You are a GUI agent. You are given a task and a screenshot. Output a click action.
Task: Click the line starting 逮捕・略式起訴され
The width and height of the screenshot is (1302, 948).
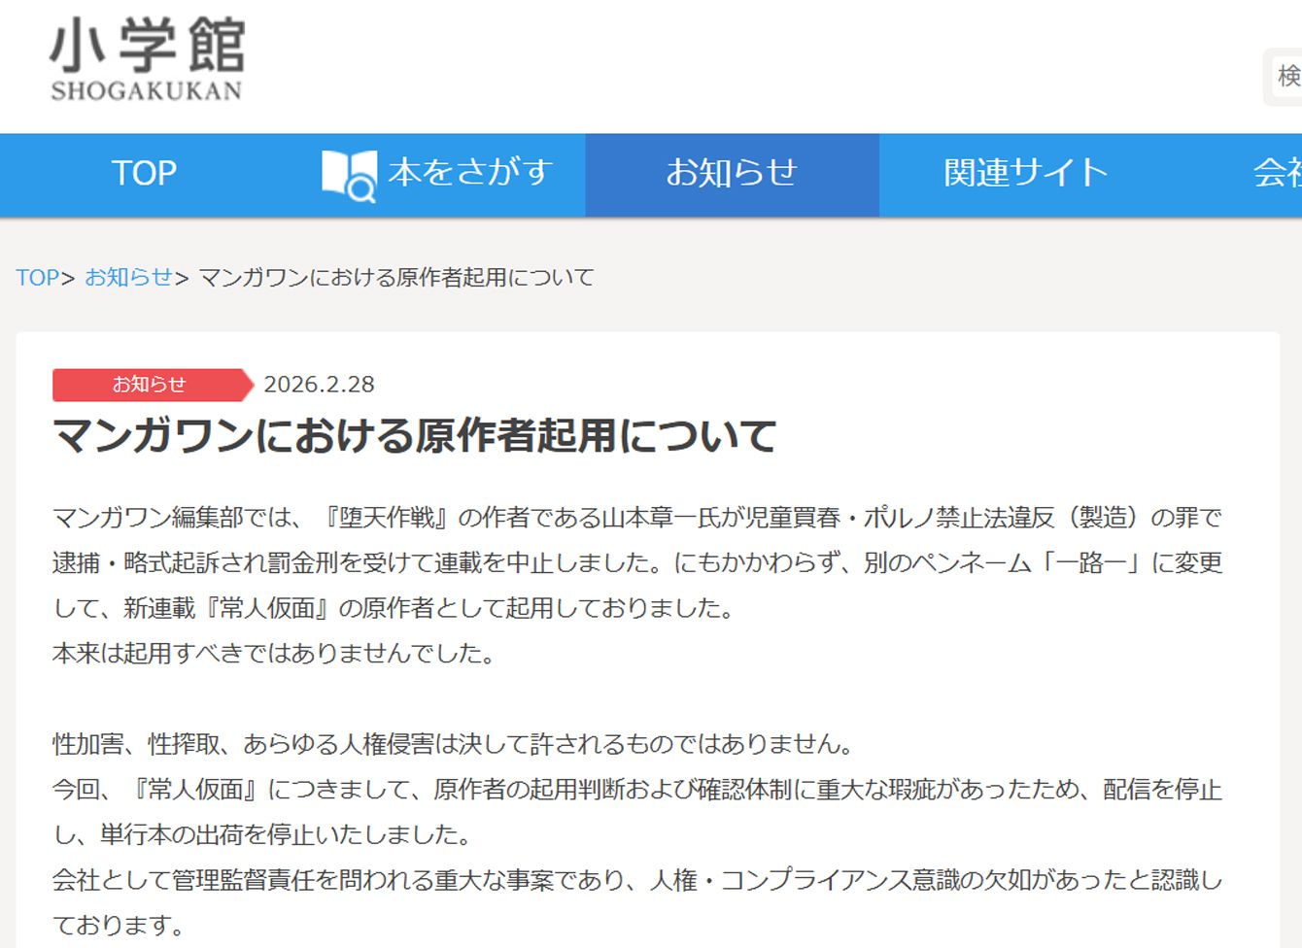tap(637, 563)
